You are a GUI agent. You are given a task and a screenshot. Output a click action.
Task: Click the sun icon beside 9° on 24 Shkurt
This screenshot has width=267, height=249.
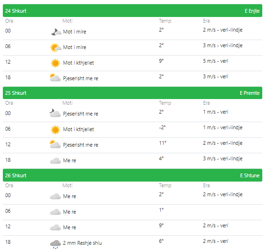tap(55, 63)
